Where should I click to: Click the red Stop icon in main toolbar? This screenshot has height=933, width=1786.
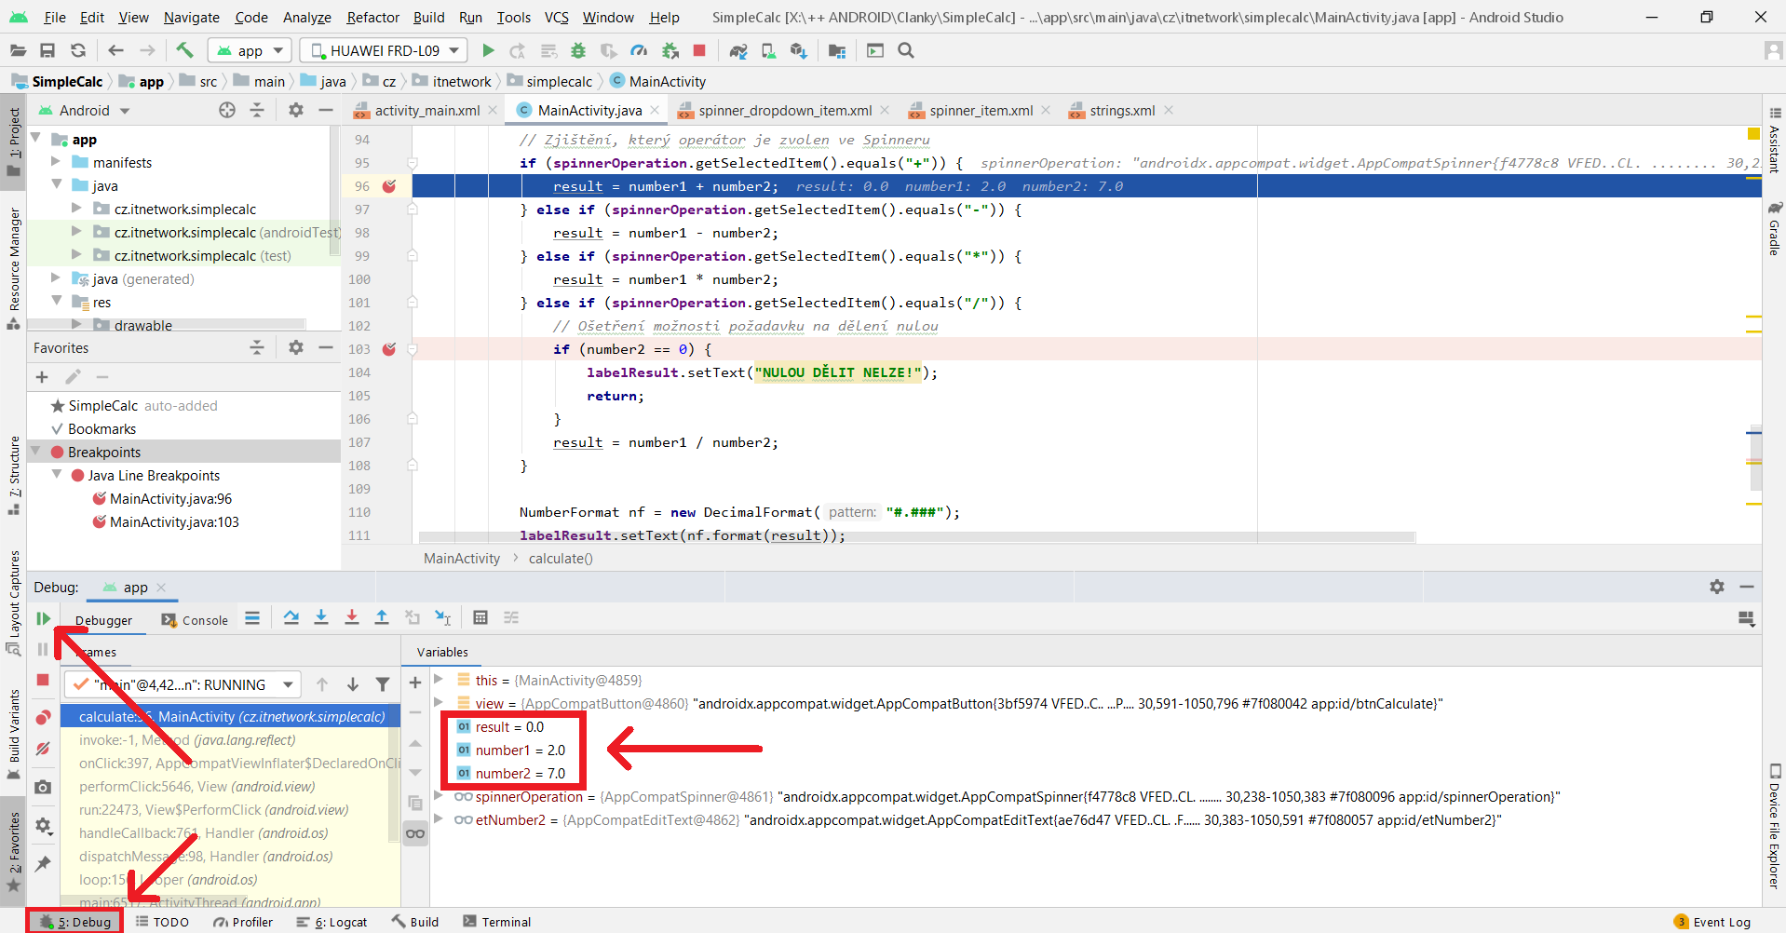(x=699, y=50)
